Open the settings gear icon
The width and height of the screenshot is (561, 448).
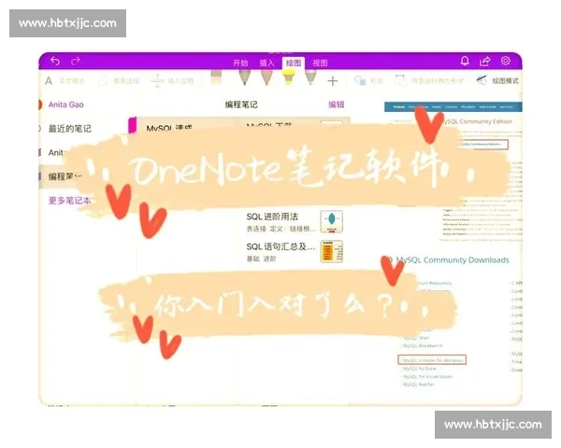coord(506,61)
